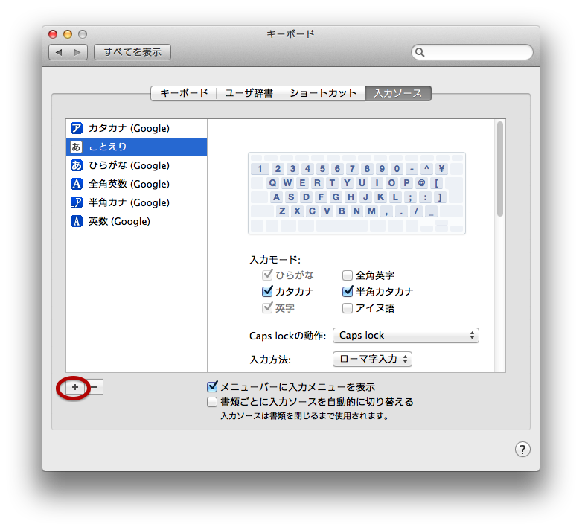Switch to the ユーザ辞書 tab

pyautogui.click(x=249, y=93)
